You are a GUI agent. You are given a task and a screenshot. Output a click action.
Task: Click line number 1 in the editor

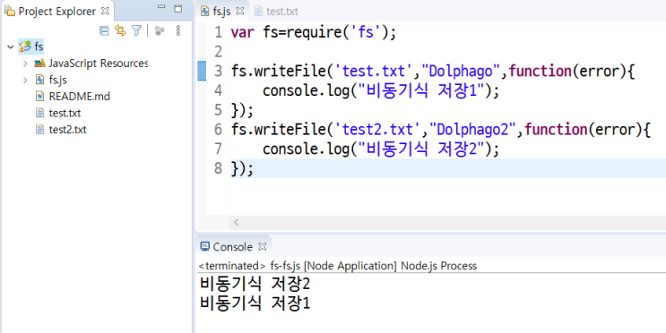coord(218,32)
